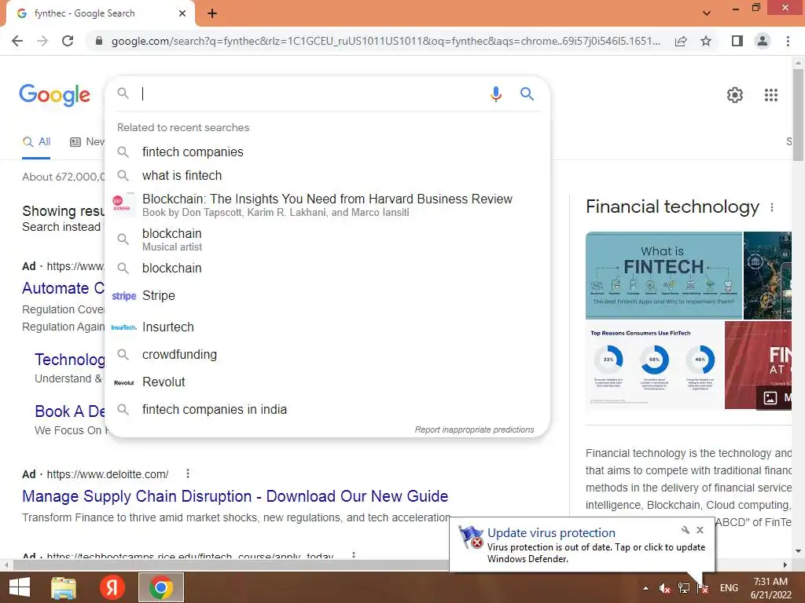Open 'Manage Supply Chain Disruption' ad link
The height and width of the screenshot is (603, 805).
pos(234,496)
